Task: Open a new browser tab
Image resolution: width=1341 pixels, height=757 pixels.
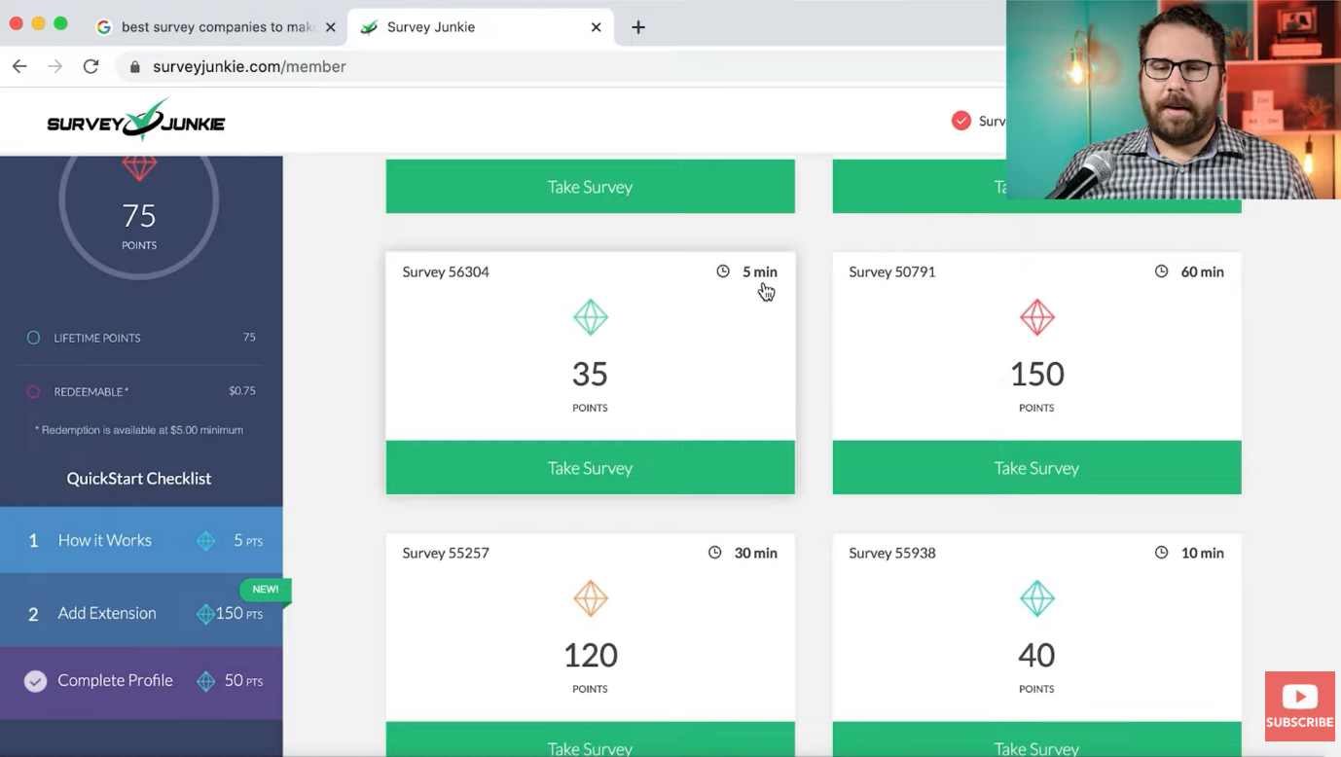Action: (638, 27)
